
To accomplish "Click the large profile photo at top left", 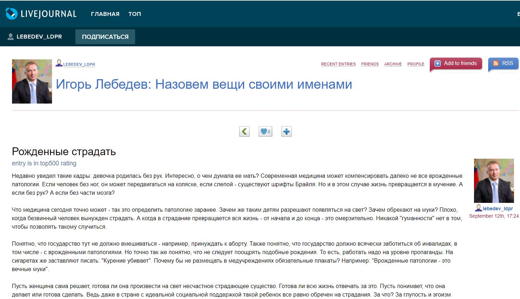I will pyautogui.click(x=32, y=81).
